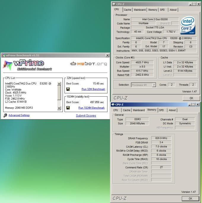202x203 pixels.
Task: Close the lower CPU-Z Memory window
Action: tap(198, 105)
